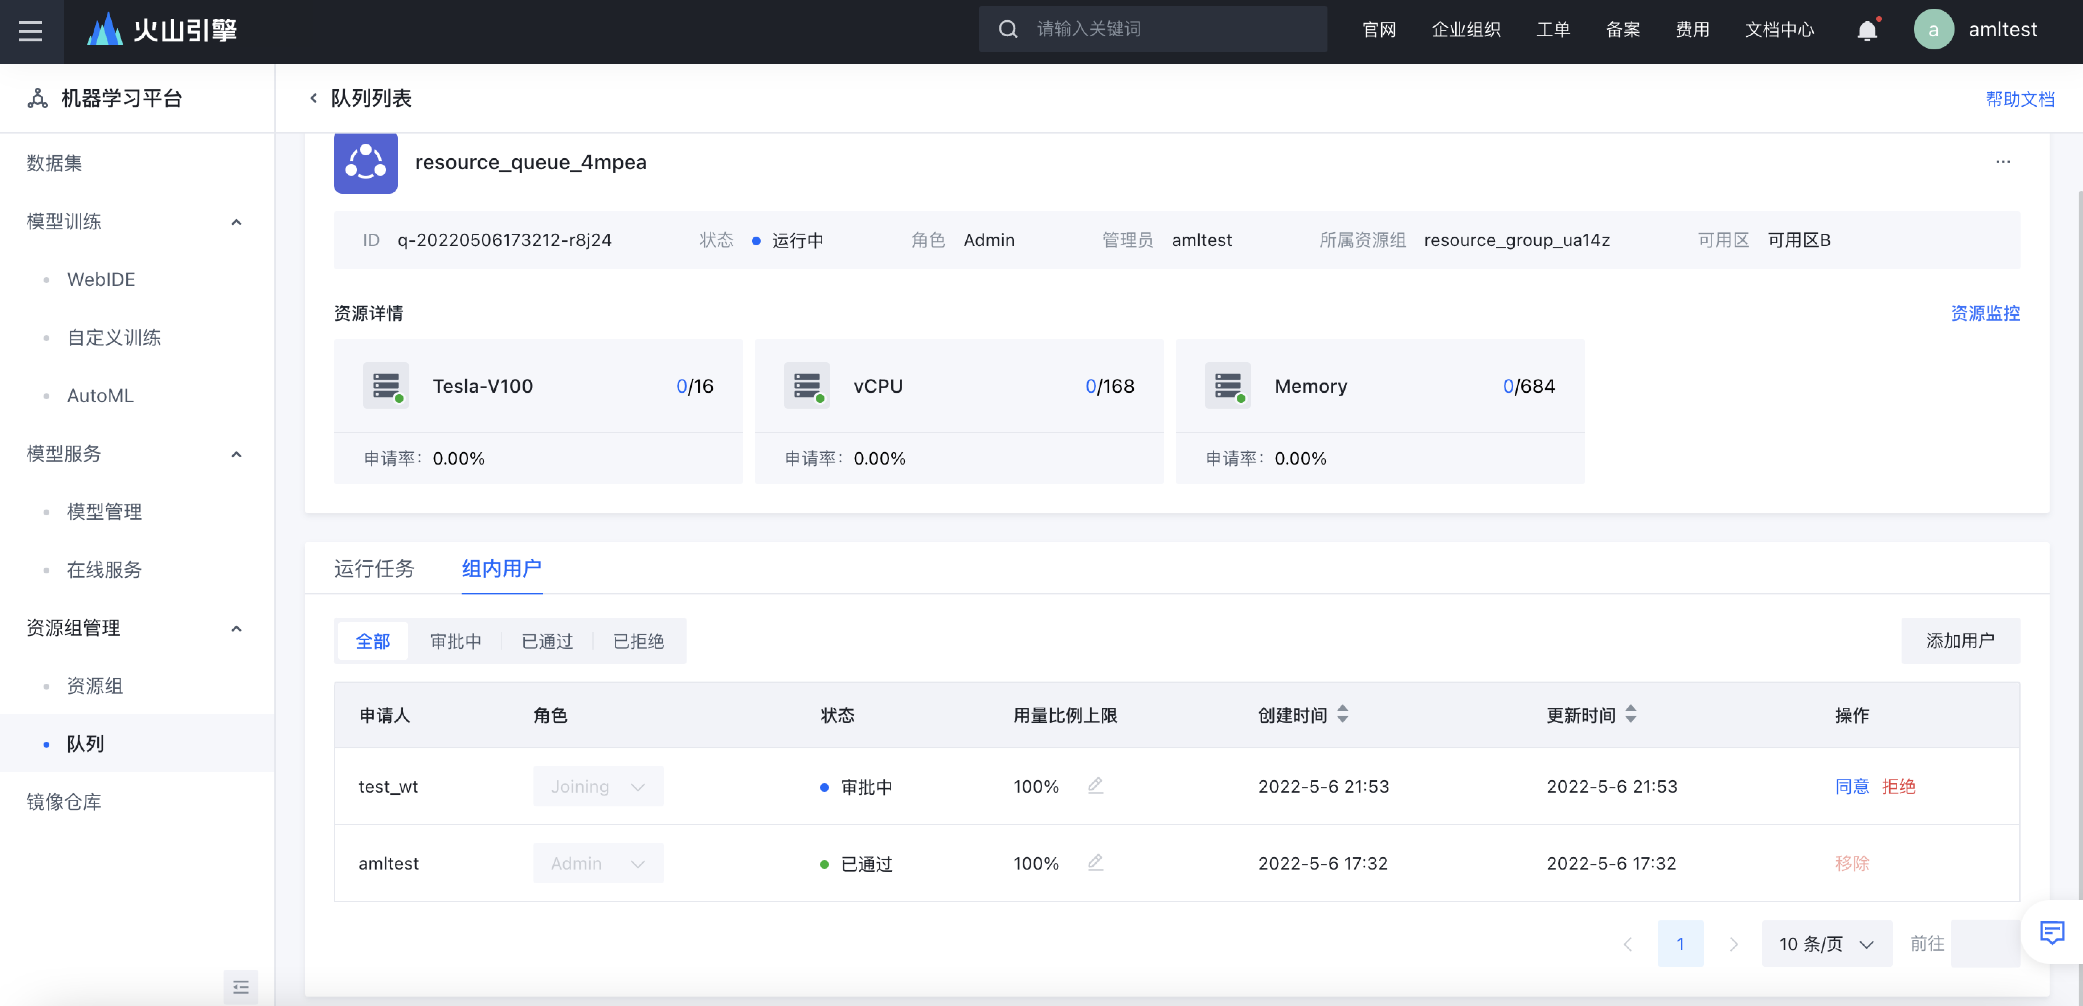This screenshot has width=2083, height=1006.
Task: Filter users by 已拒绝
Action: (639, 641)
